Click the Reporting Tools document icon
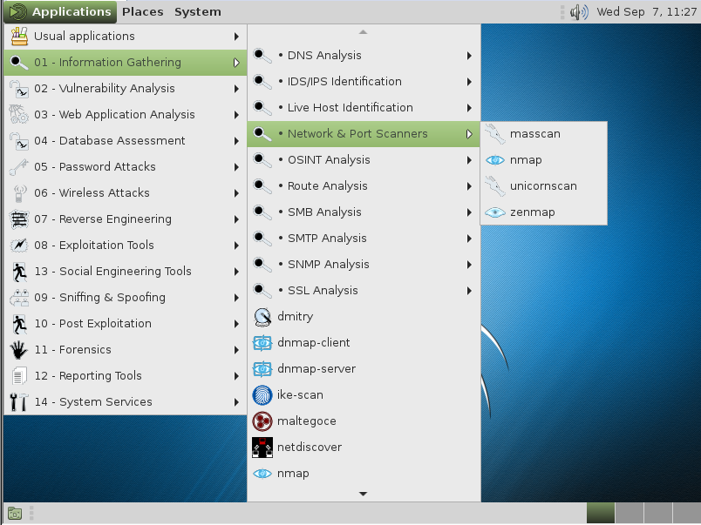701x525 pixels. tap(19, 376)
